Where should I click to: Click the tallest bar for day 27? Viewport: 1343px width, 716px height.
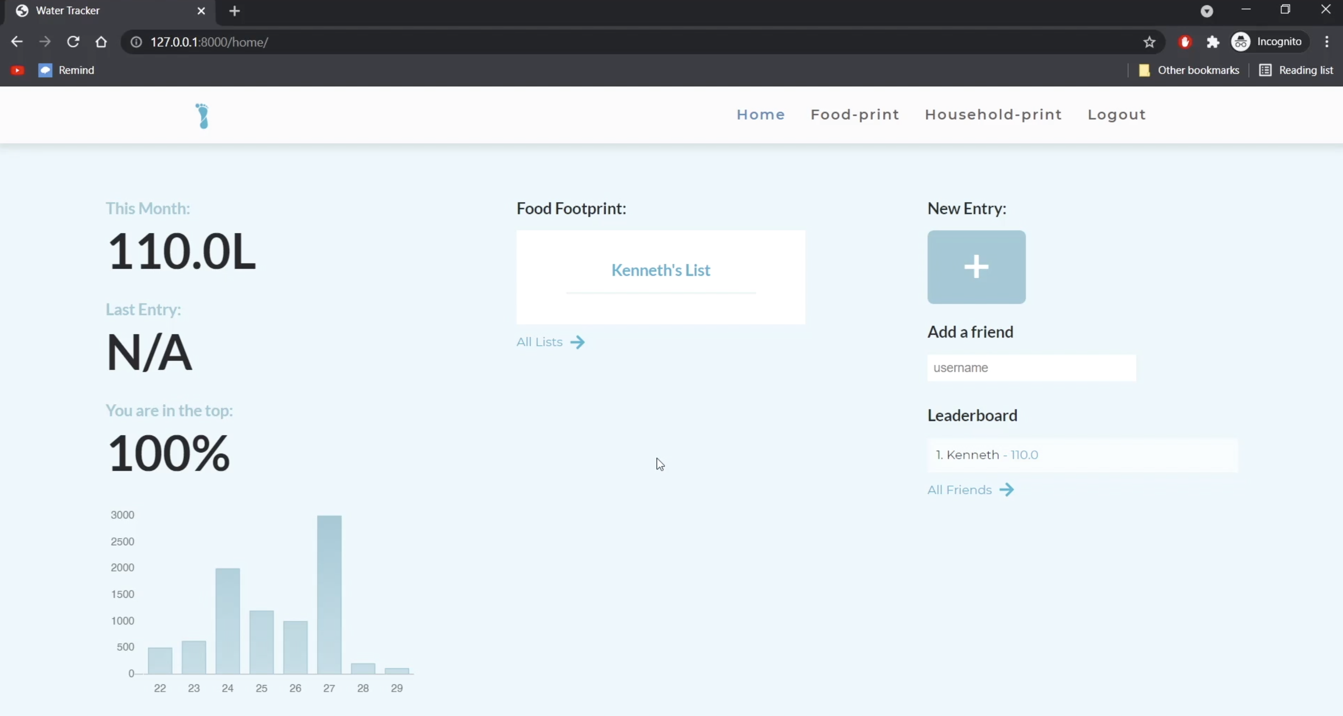click(329, 594)
